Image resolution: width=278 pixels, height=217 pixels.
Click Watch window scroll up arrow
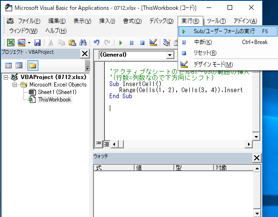click(257, 168)
